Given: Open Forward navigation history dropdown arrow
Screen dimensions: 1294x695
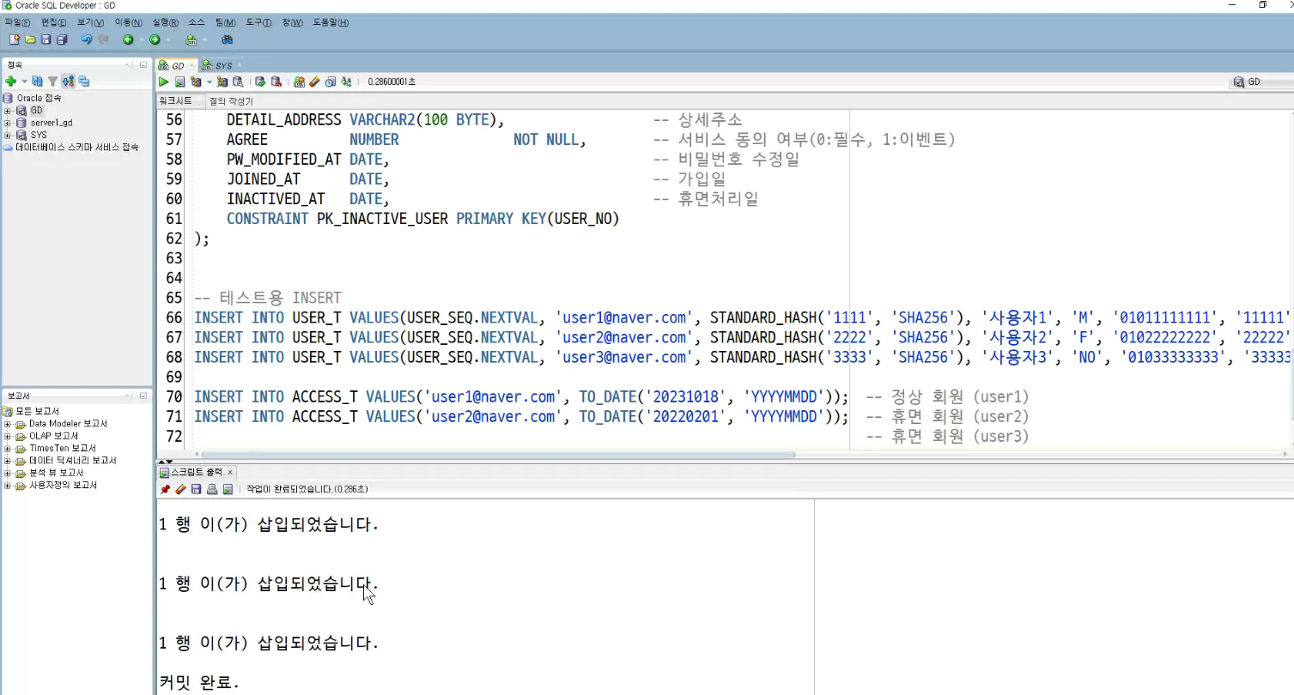Looking at the screenshot, I should (167, 39).
